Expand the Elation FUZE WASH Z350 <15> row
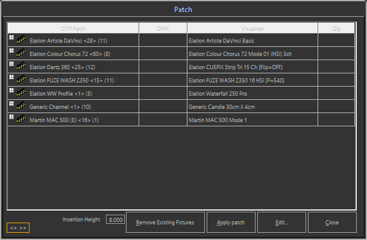Viewport: 367px width, 240px height. [11, 77]
